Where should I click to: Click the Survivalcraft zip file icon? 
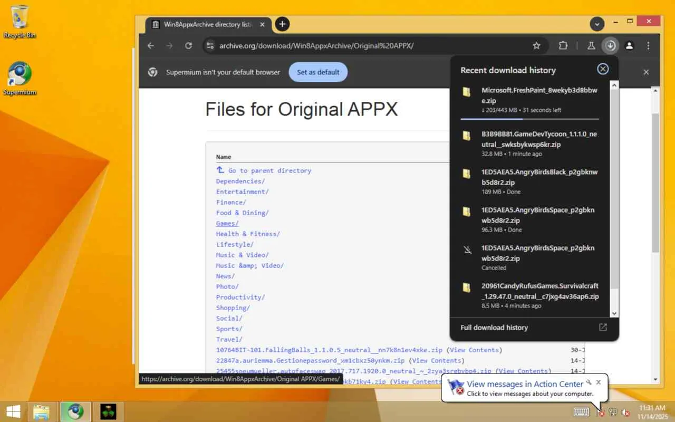467,287
